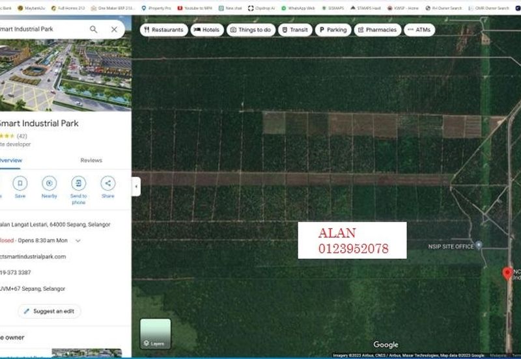Image resolution: width=521 pixels, height=359 pixels.
Task: Filter map by Hotels
Action: click(x=206, y=30)
